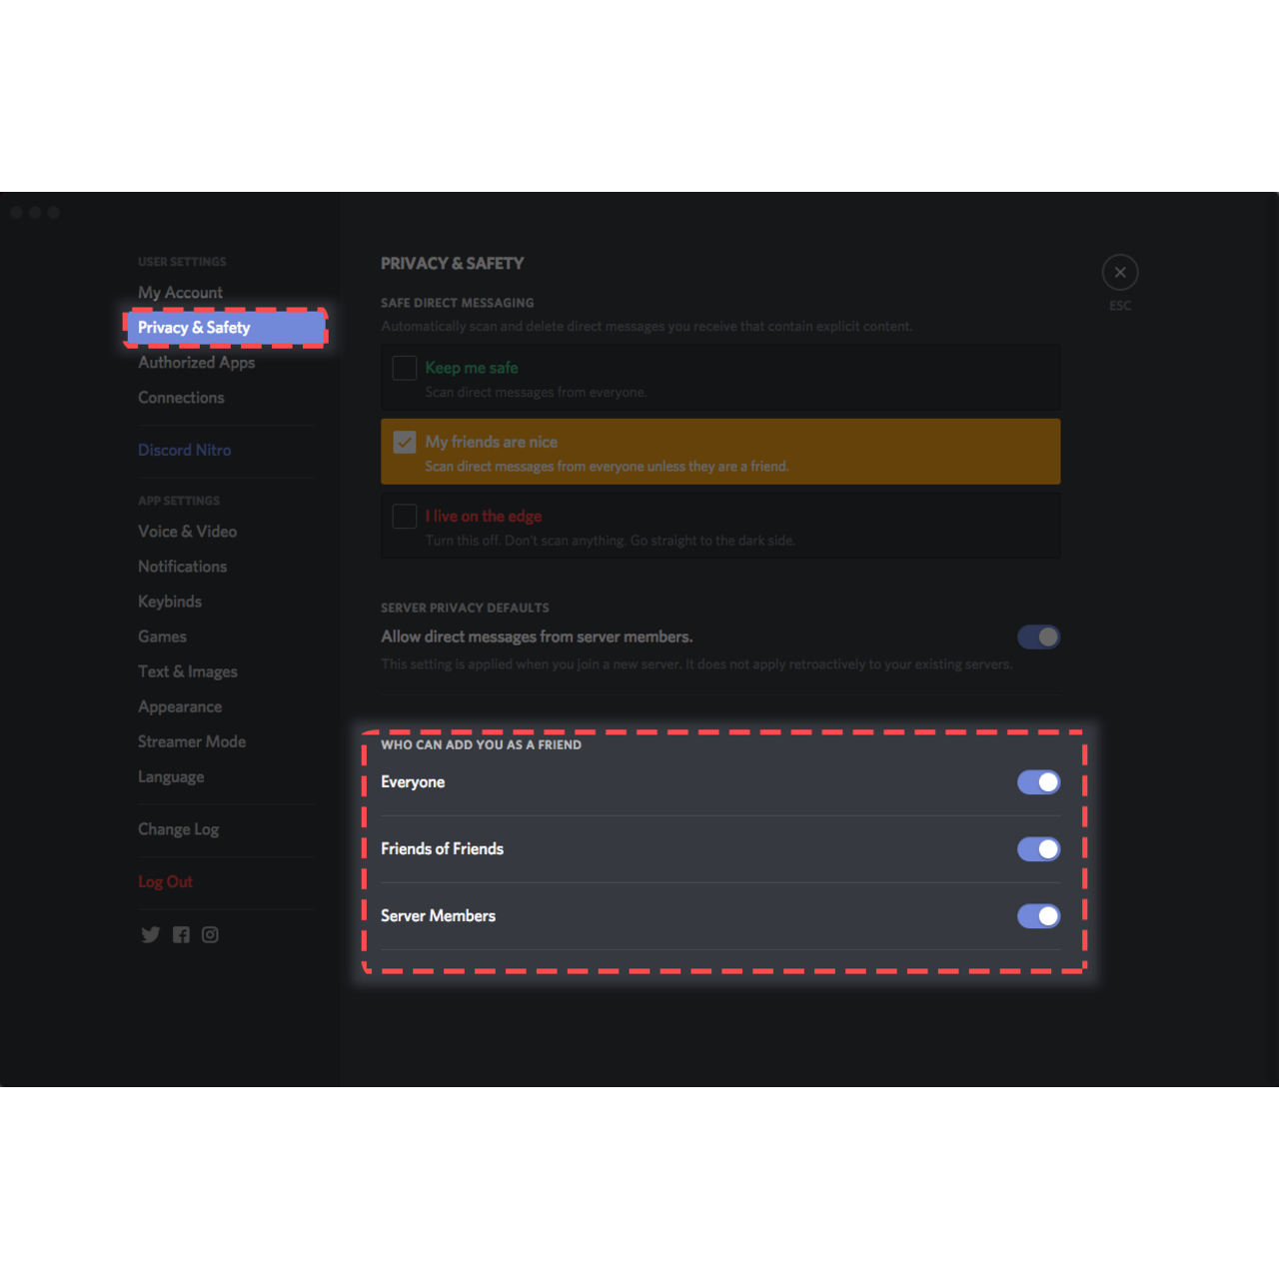Open Discord's Twitter profile
The image size is (1279, 1279).
[150, 934]
